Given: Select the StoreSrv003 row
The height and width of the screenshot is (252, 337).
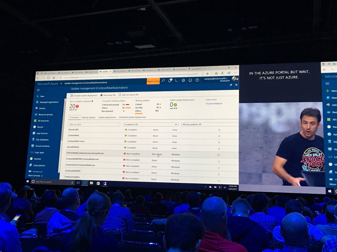Looking at the screenshot, I should [153, 130].
